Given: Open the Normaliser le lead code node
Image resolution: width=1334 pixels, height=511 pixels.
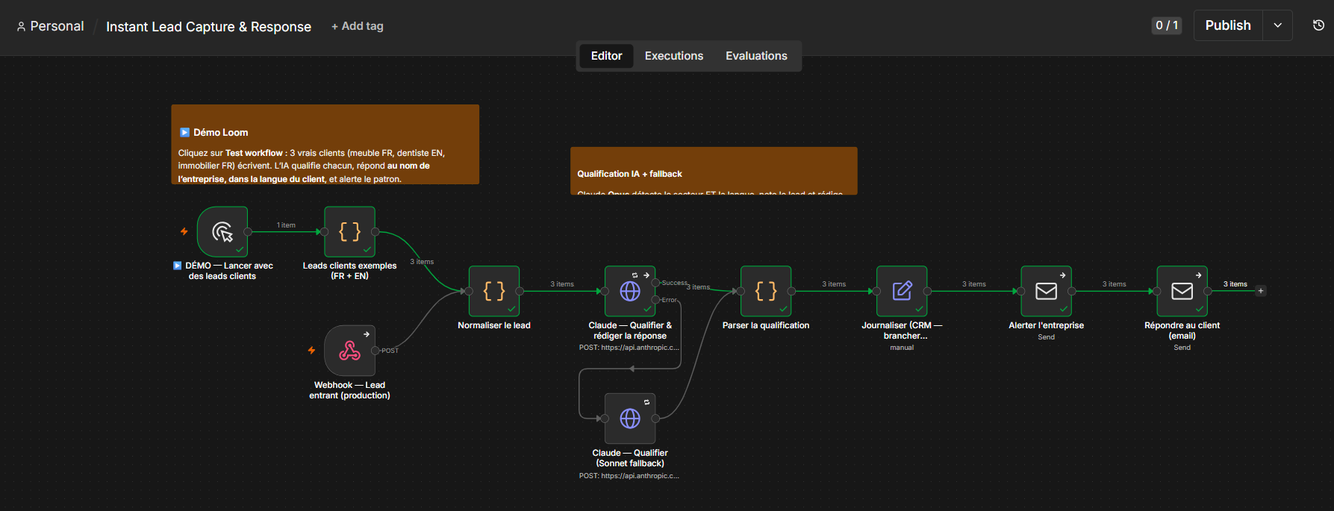Looking at the screenshot, I should 494,291.
